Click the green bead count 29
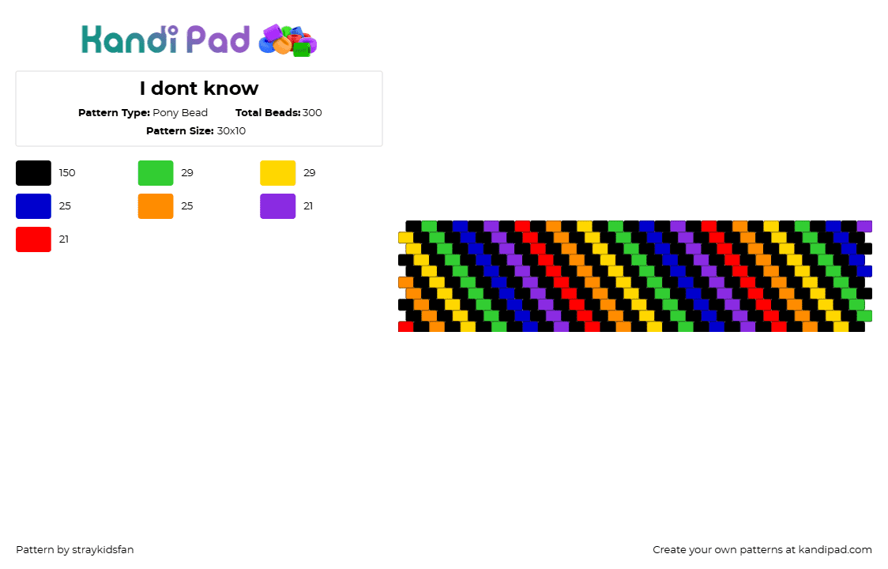 tap(187, 173)
